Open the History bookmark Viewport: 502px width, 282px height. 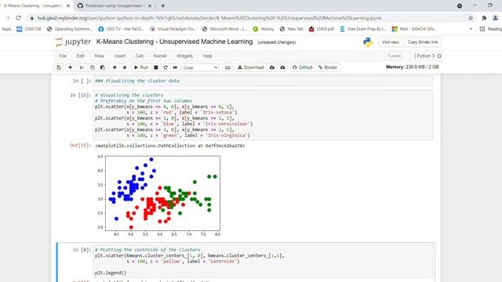click(x=264, y=29)
